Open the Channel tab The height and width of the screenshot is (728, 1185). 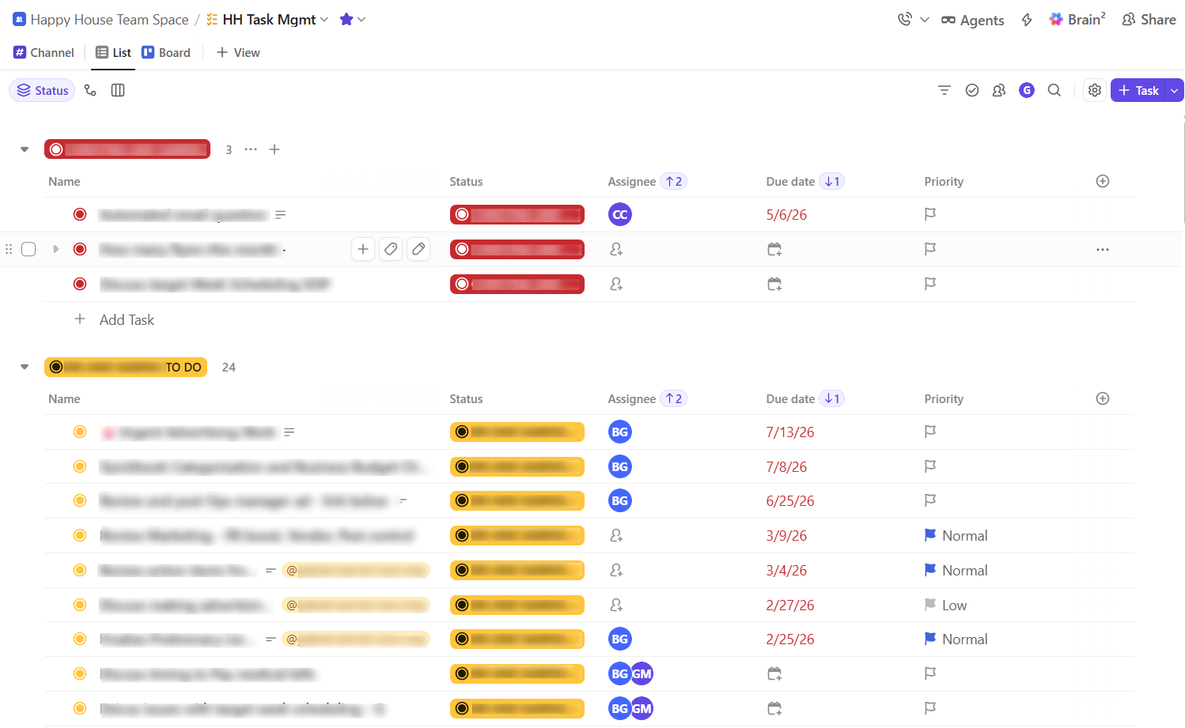(x=44, y=52)
